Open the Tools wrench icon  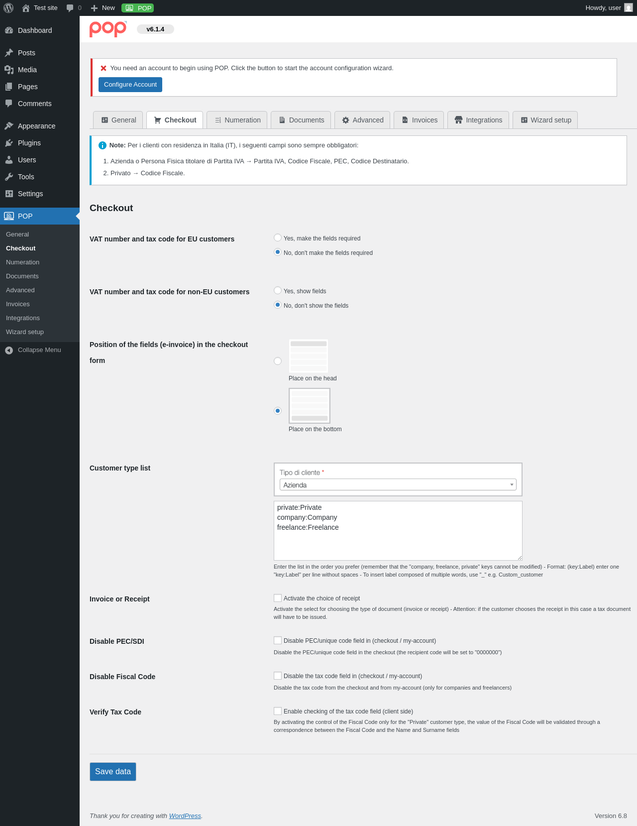(x=9, y=177)
